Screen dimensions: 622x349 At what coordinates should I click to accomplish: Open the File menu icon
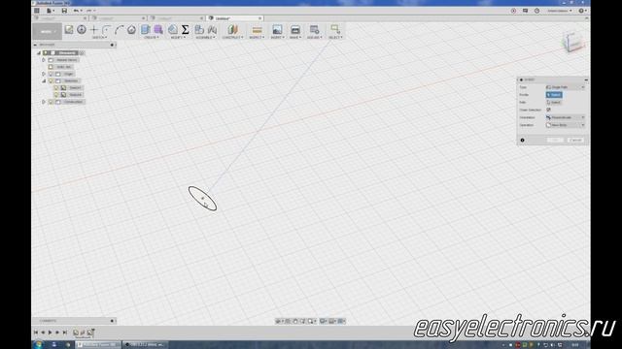click(x=50, y=11)
